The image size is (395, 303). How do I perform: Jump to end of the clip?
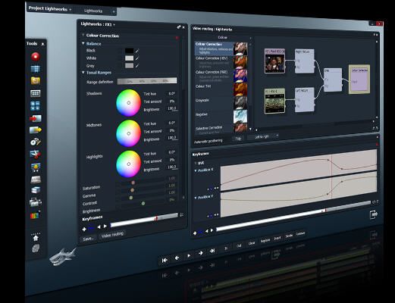(x=212, y=251)
